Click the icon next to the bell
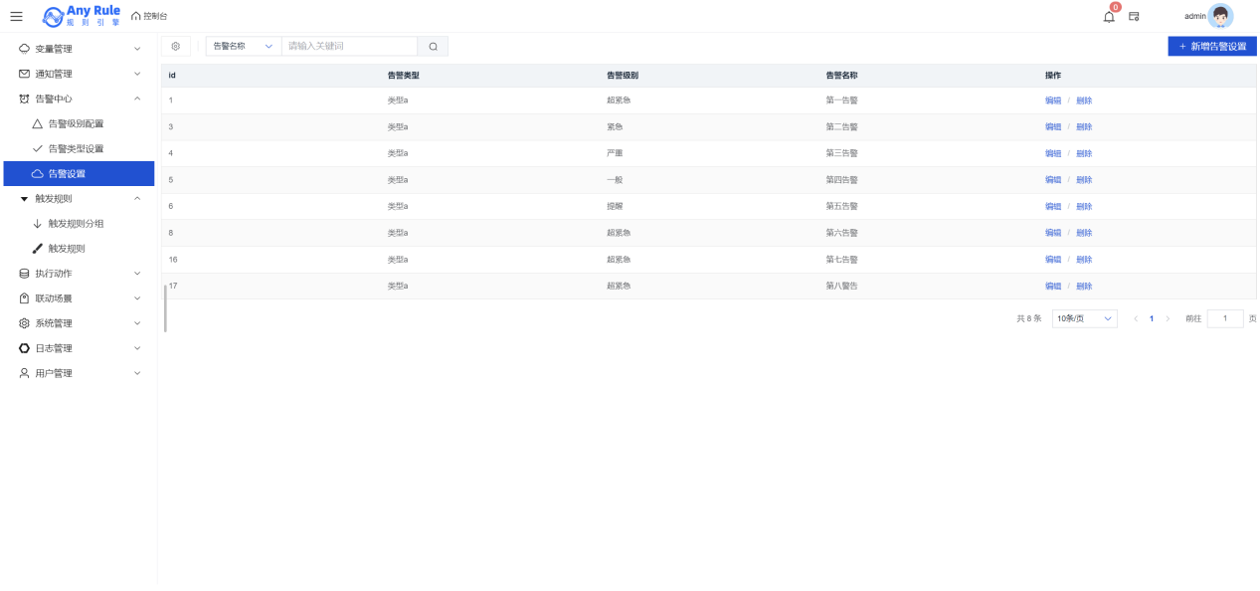 point(1134,16)
